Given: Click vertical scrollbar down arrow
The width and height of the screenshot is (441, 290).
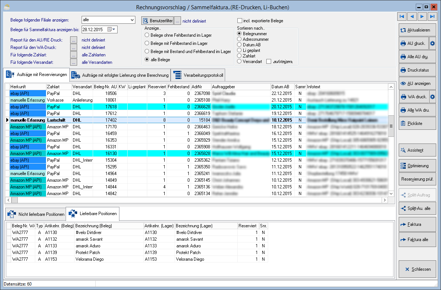Looking at the screenshot, I should coord(391,194).
